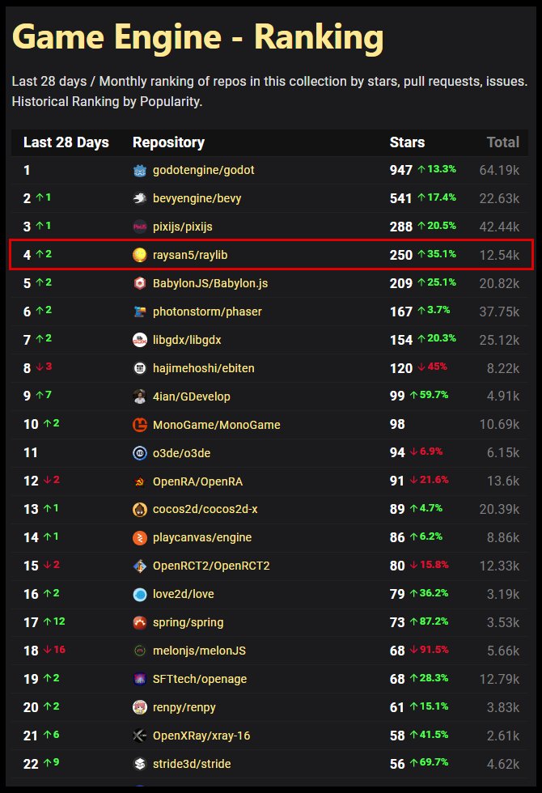Click the playcanvas engine avatar icon
542x793 pixels.
tap(139, 537)
